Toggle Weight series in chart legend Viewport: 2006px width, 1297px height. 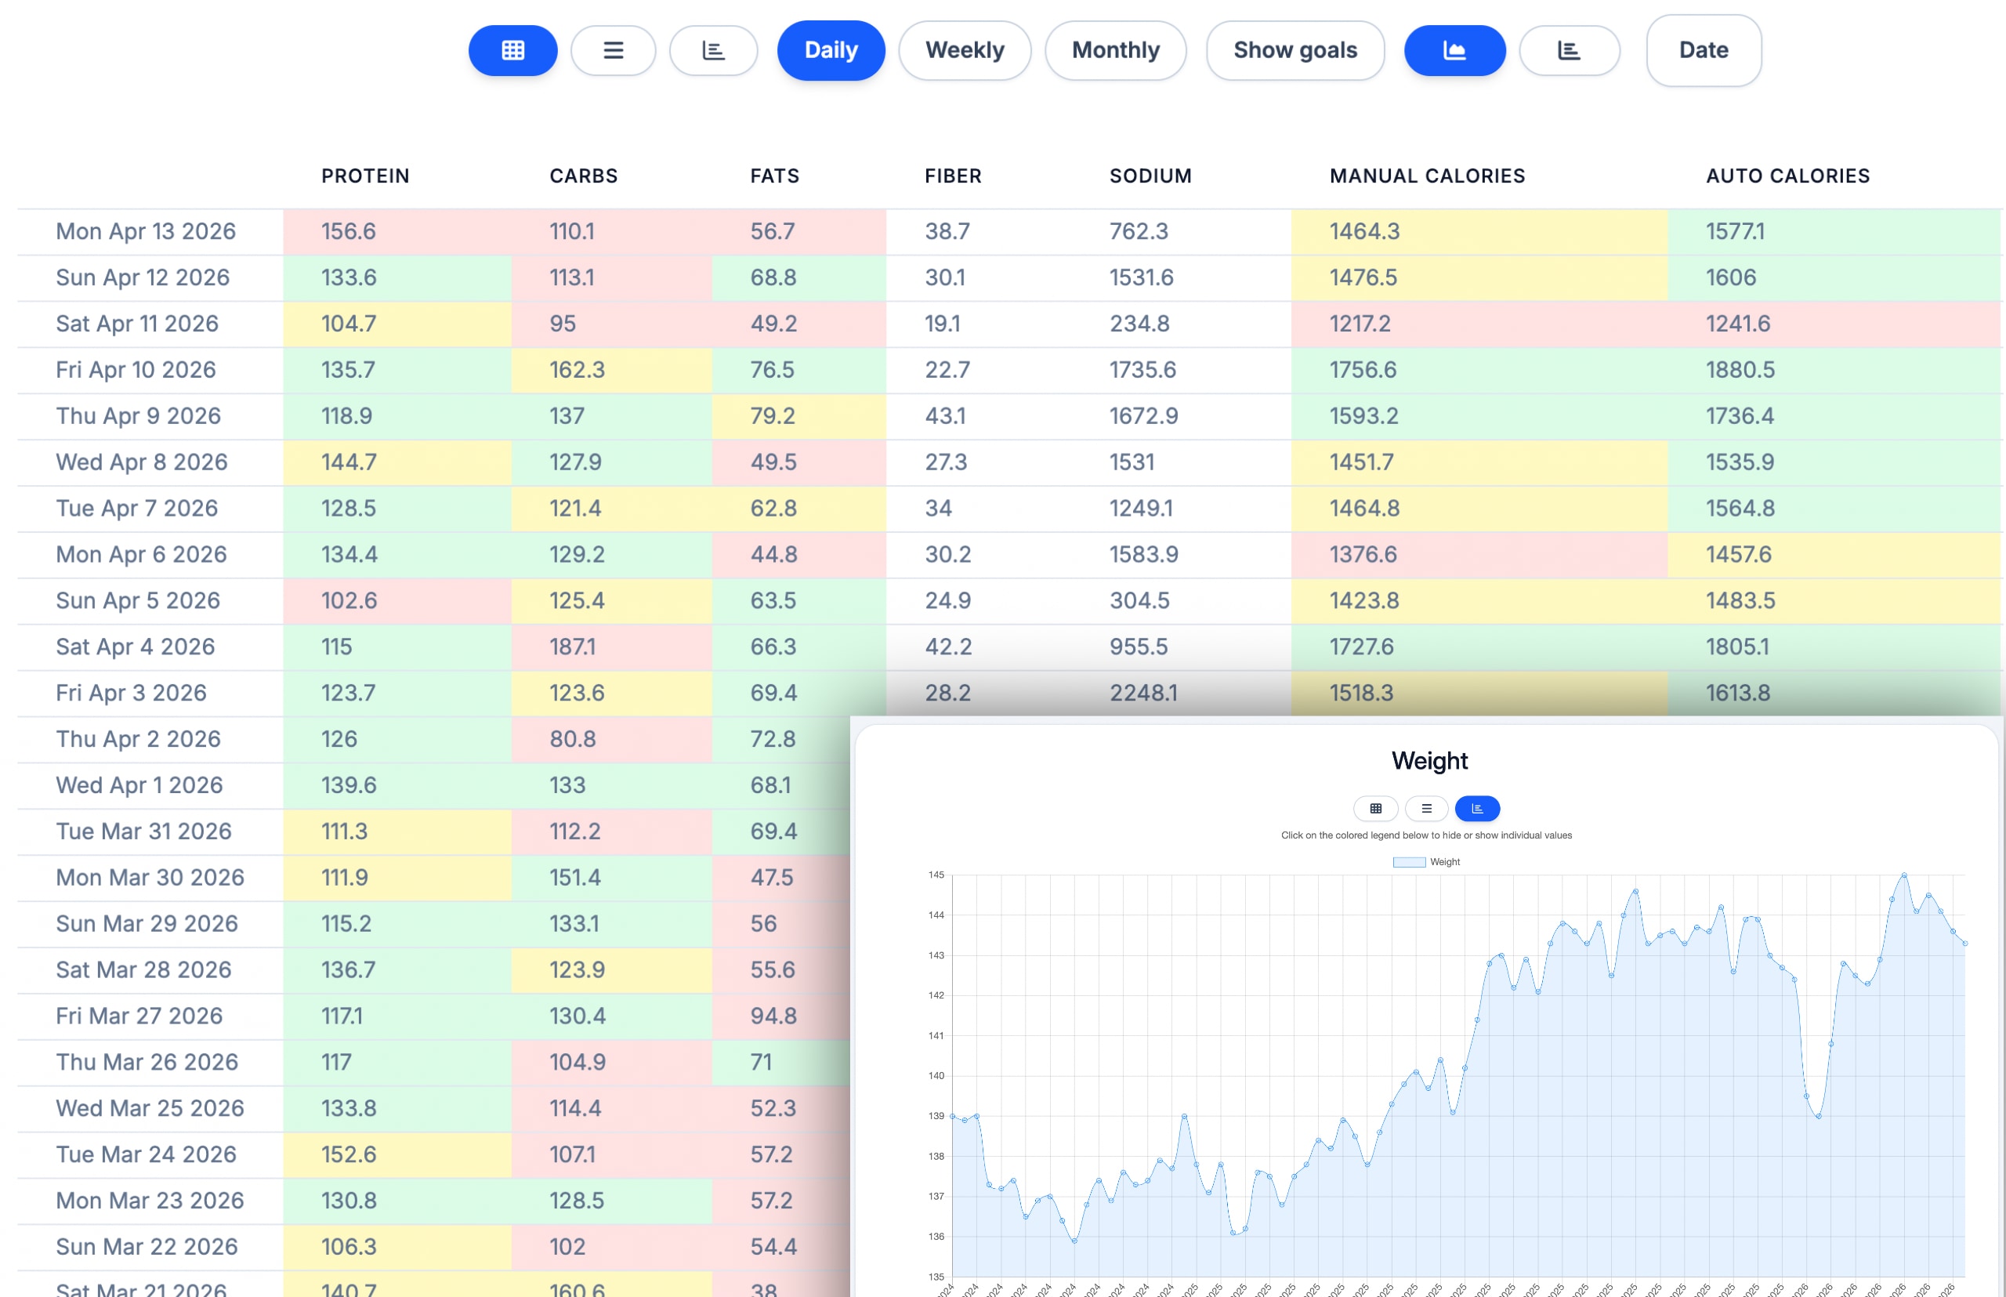tap(1444, 861)
